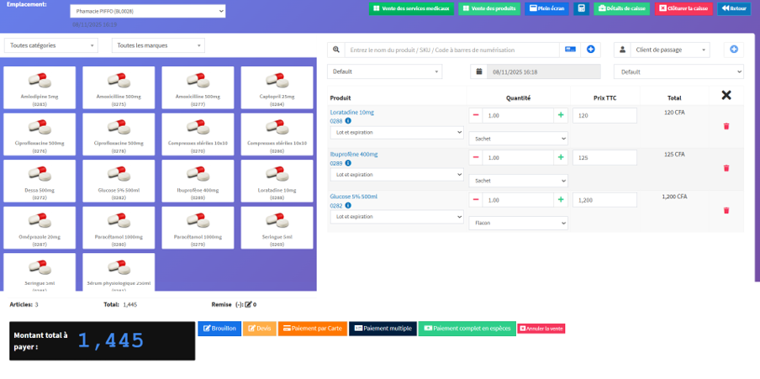Click the sale date field 08/11/2025 16:18
760x379 pixels.
pyautogui.click(x=544, y=71)
